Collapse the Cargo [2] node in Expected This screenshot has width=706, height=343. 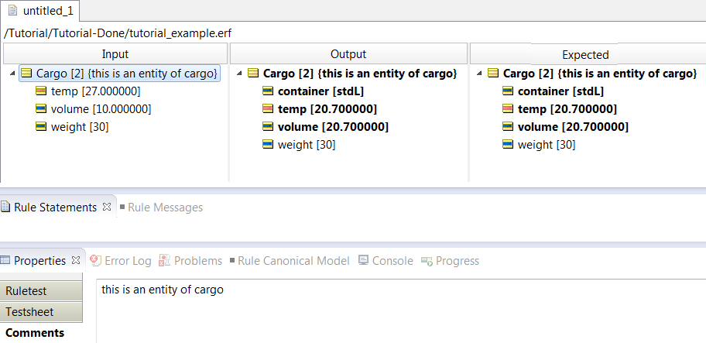(x=479, y=73)
